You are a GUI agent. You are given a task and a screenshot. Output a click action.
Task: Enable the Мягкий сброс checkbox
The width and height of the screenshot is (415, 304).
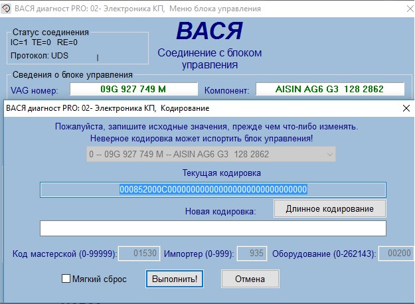66,278
